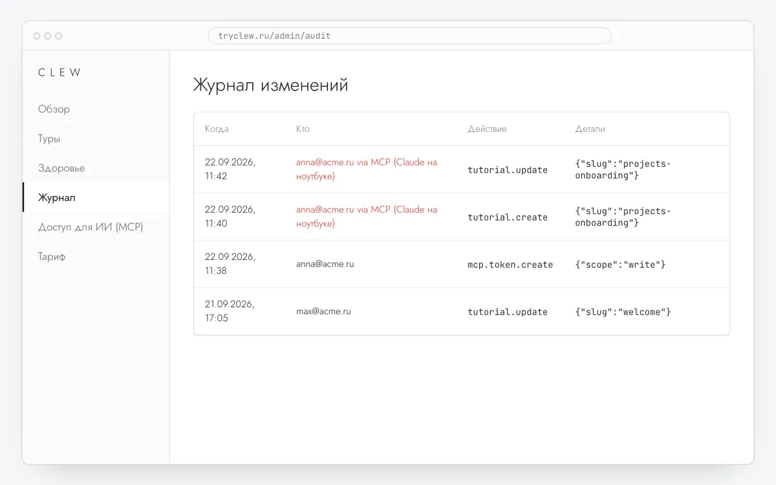This screenshot has height=485, width=776.
Task: Click the Когда column header
Action: (x=217, y=129)
